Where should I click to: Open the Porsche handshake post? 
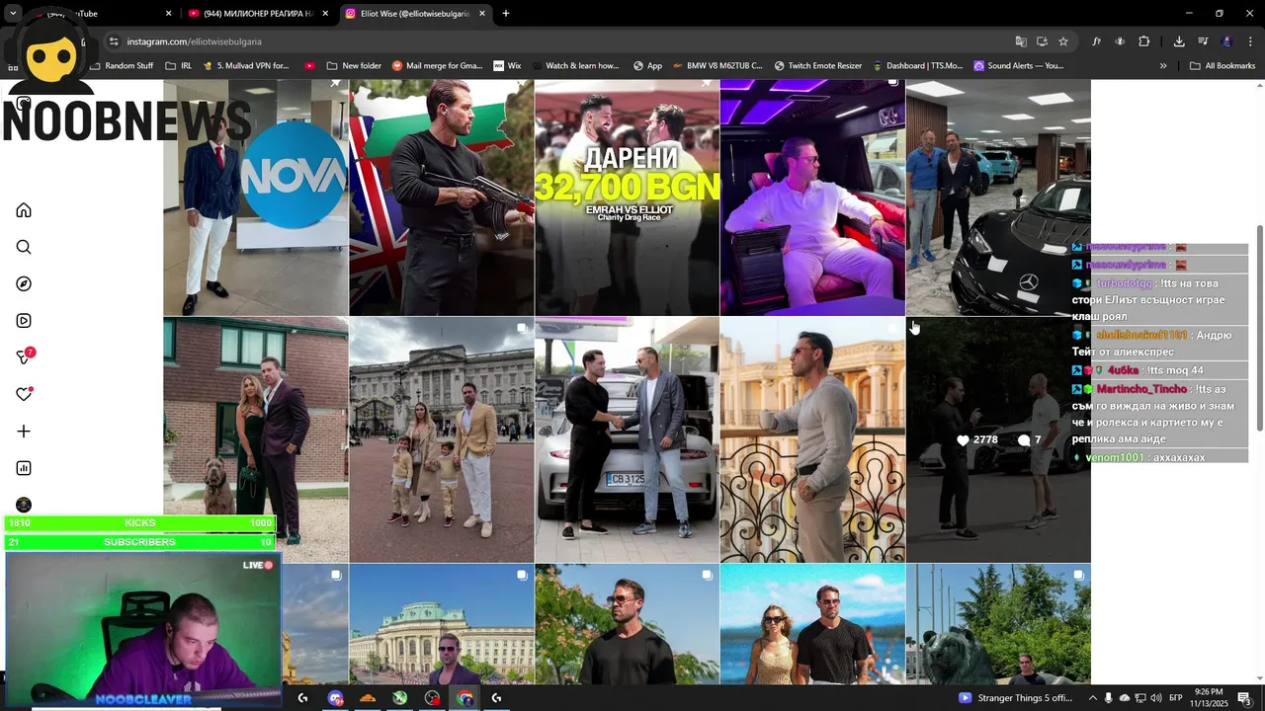(627, 439)
